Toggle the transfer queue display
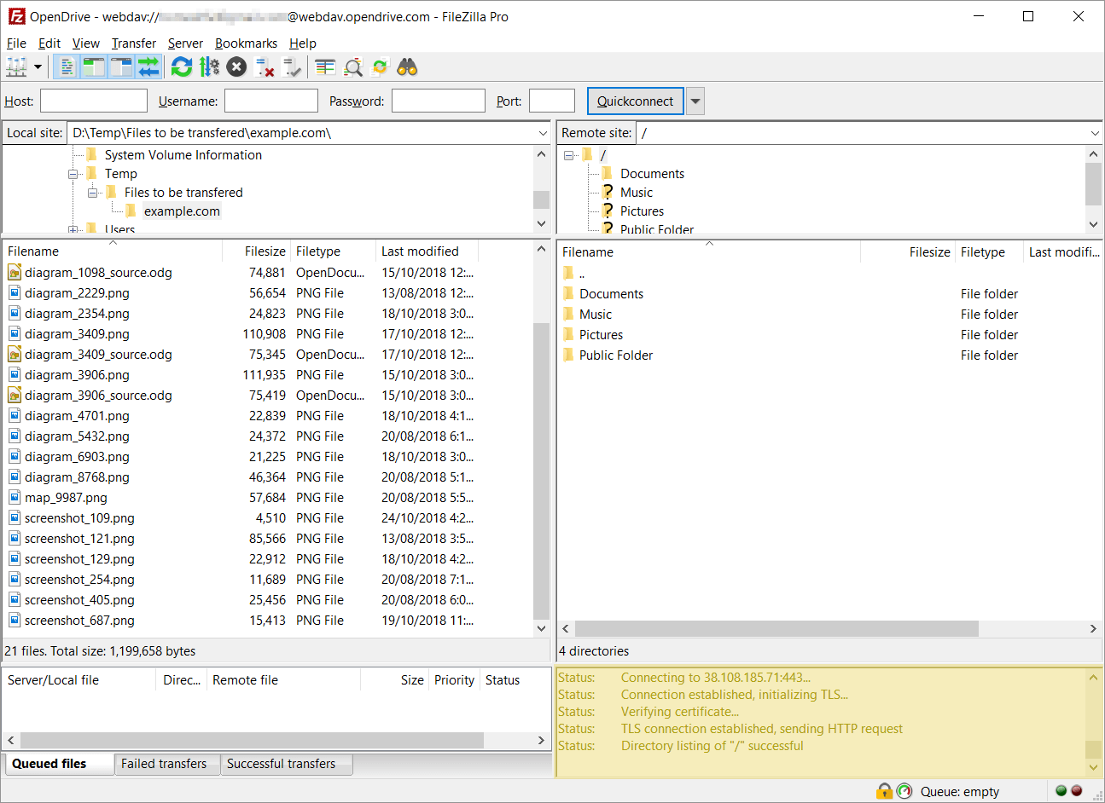Viewport: 1105px width, 803px height. pos(148,66)
